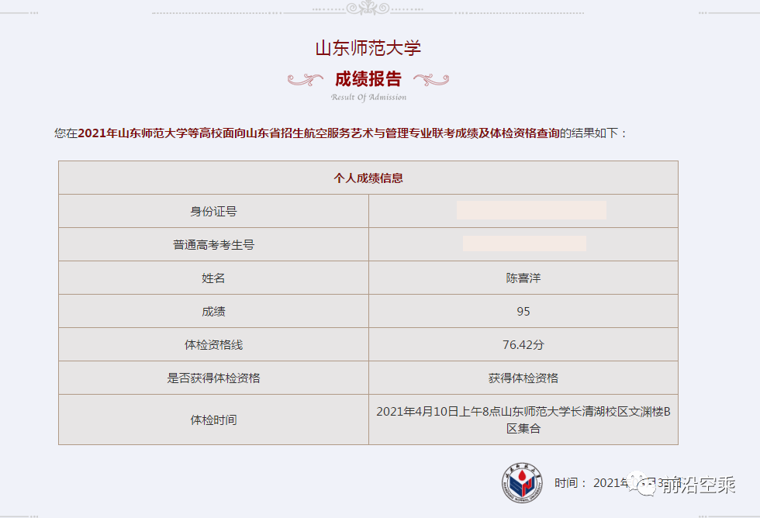This screenshot has width=760, height=518.
Task: Click the 身份证号 label cell
Action: point(214,211)
